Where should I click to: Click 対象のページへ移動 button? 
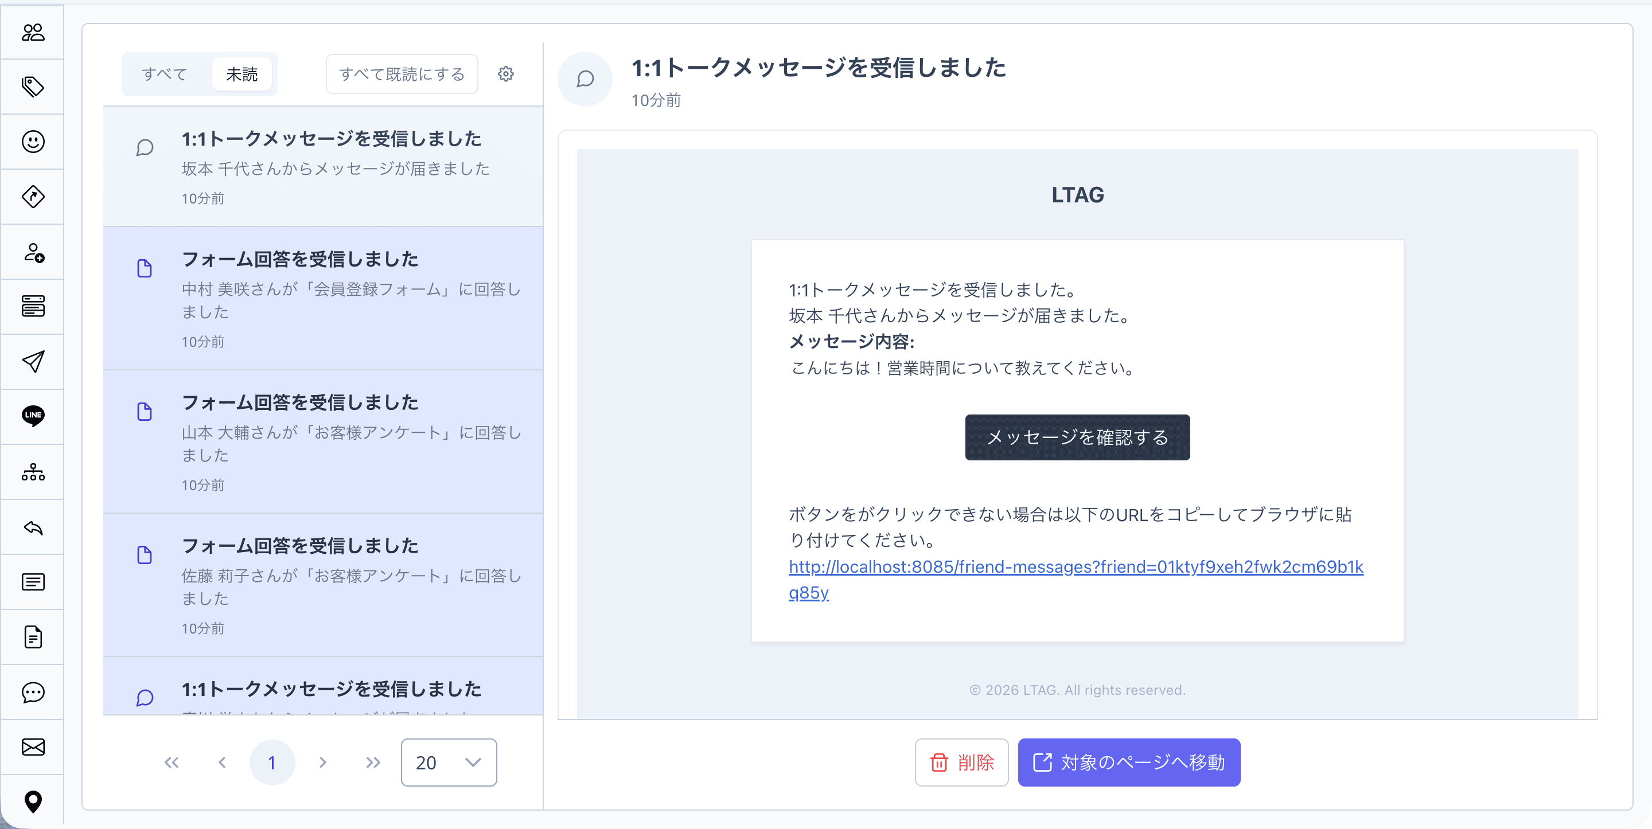click(x=1129, y=763)
